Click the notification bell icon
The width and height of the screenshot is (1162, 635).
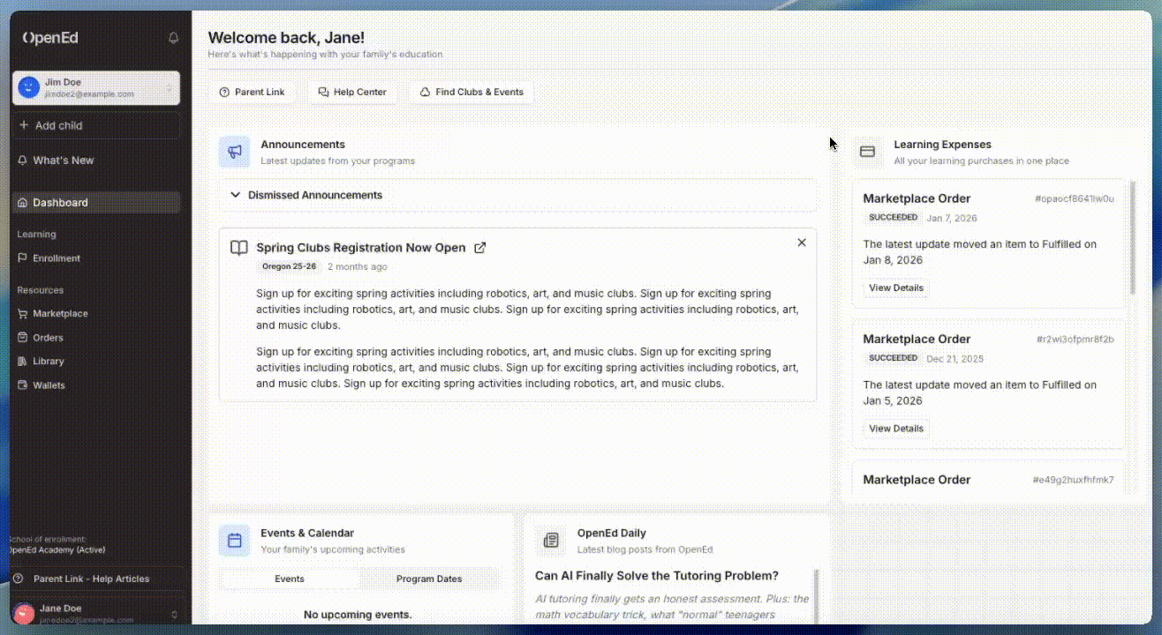[x=173, y=38]
